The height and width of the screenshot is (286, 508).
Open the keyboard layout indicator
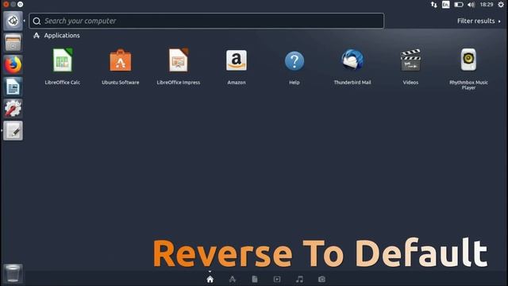[x=446, y=5]
